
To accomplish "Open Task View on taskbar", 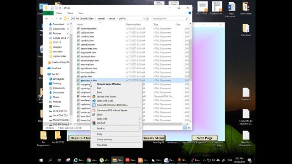I will pyautogui.click(x=59, y=160).
